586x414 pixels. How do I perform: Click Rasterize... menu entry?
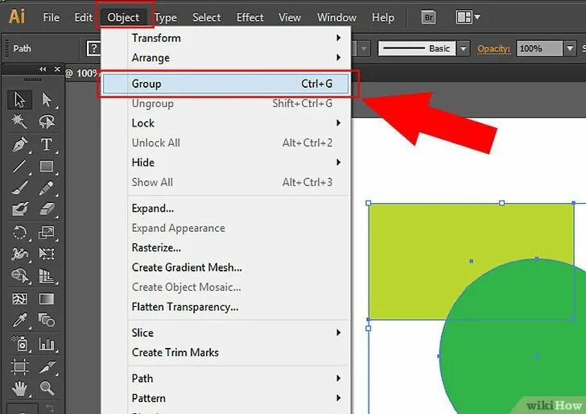pyautogui.click(x=225, y=247)
